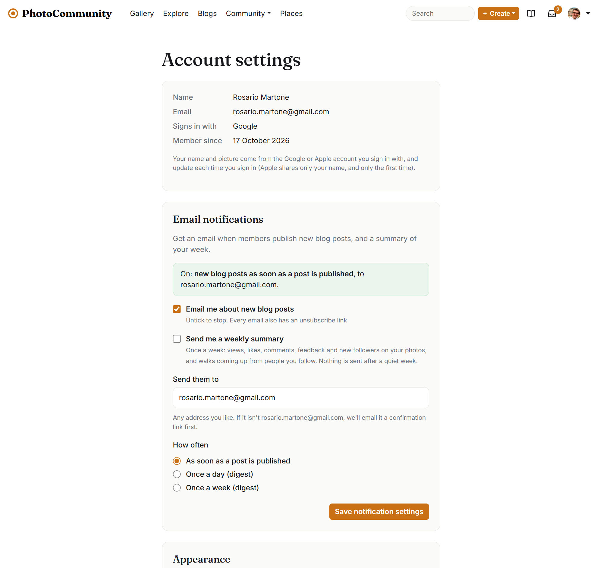The image size is (603, 568).
Task: Click the Send them to email field
Action: [301, 397]
